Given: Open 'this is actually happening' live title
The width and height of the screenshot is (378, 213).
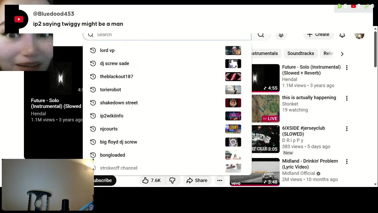Looking at the screenshot, I should [309, 98].
